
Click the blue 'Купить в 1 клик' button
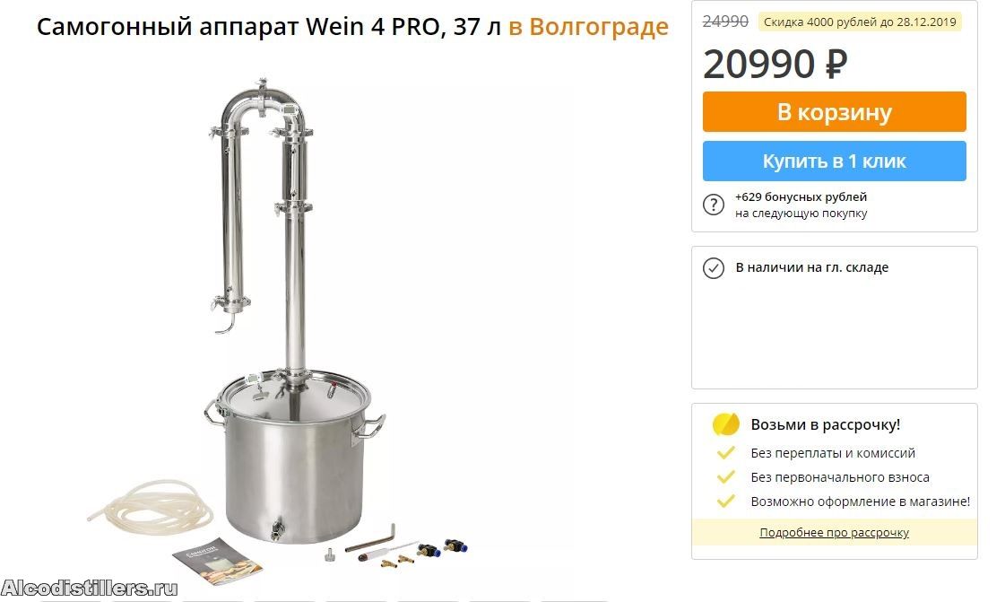(x=834, y=161)
